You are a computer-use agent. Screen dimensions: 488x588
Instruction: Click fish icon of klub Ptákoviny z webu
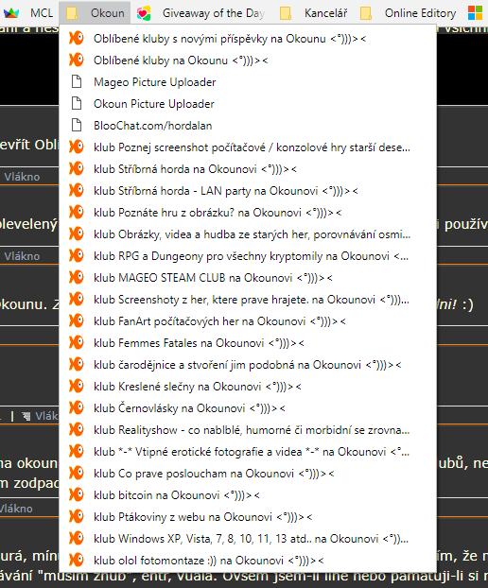click(77, 517)
